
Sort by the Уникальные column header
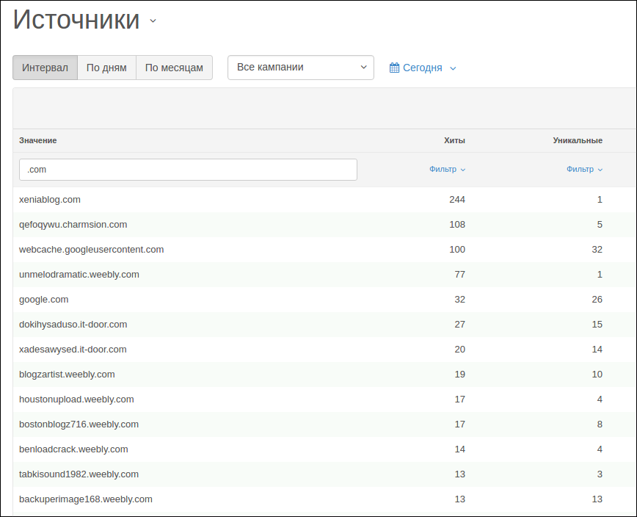(578, 140)
